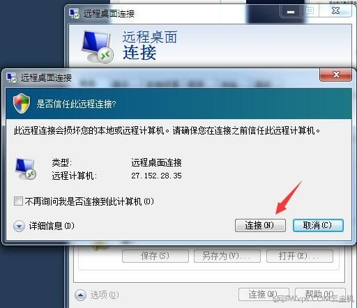This screenshot has height=308, width=357.
Task: Click the remote computer IP address text
Action: coord(156,176)
